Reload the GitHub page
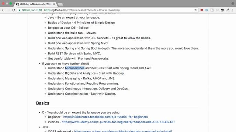The image size is (236, 132). coord(14,10)
